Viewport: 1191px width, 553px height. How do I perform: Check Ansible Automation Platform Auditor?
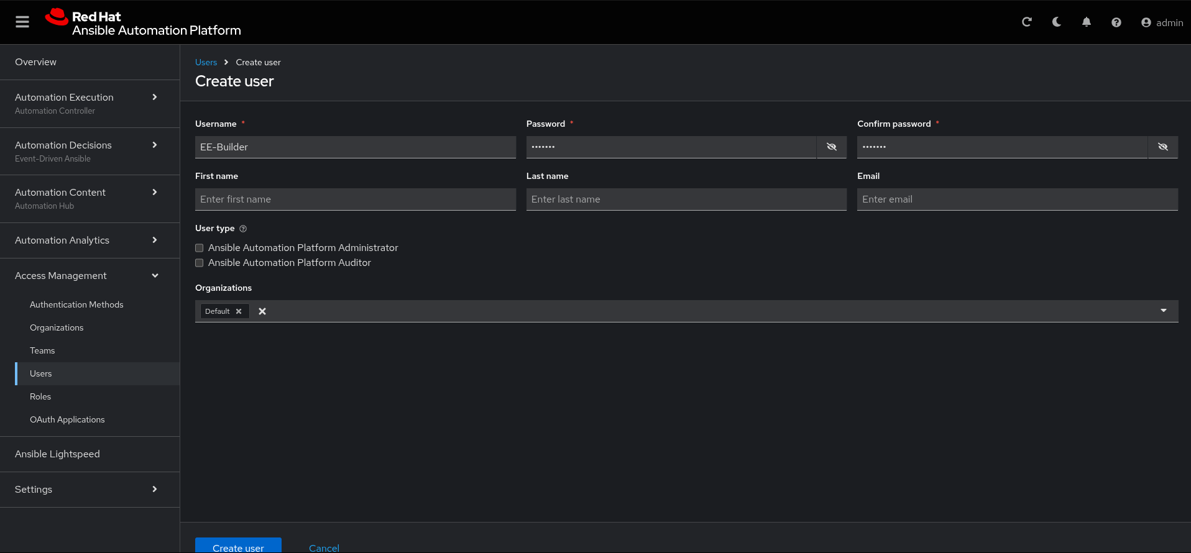point(200,263)
